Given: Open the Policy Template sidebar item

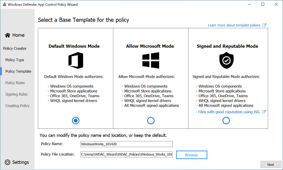Looking at the screenshot, I should (x=18, y=71).
